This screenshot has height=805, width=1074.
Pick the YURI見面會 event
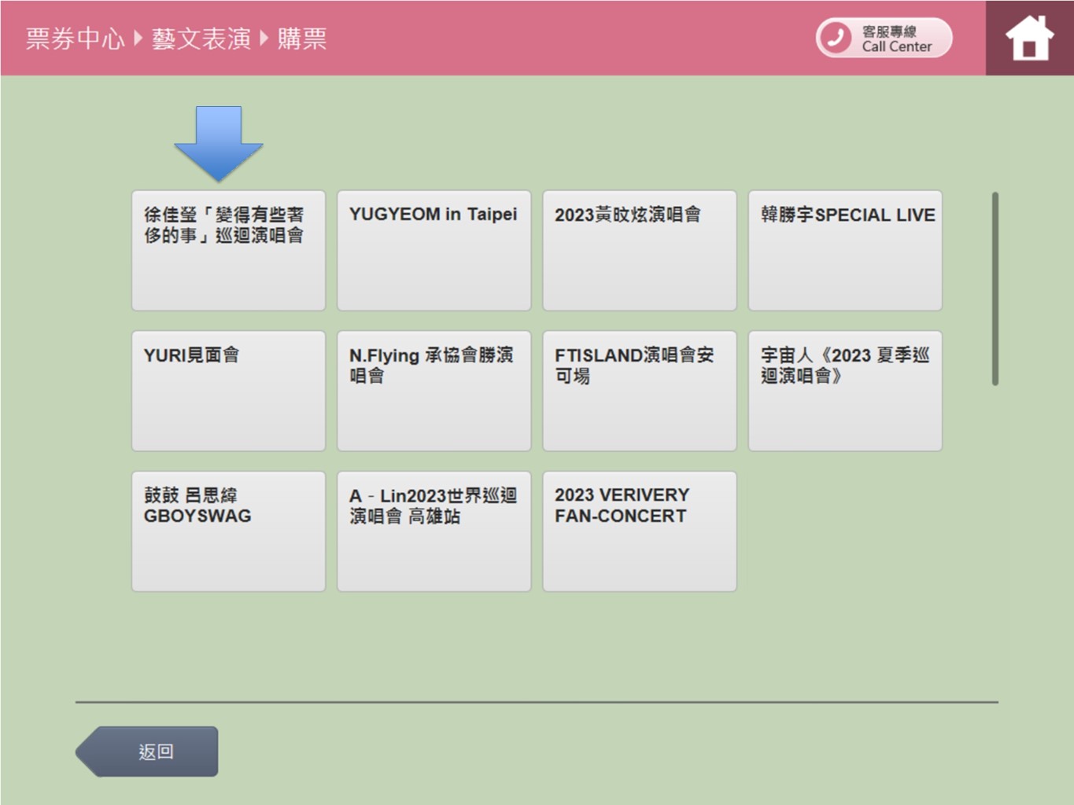(x=228, y=391)
